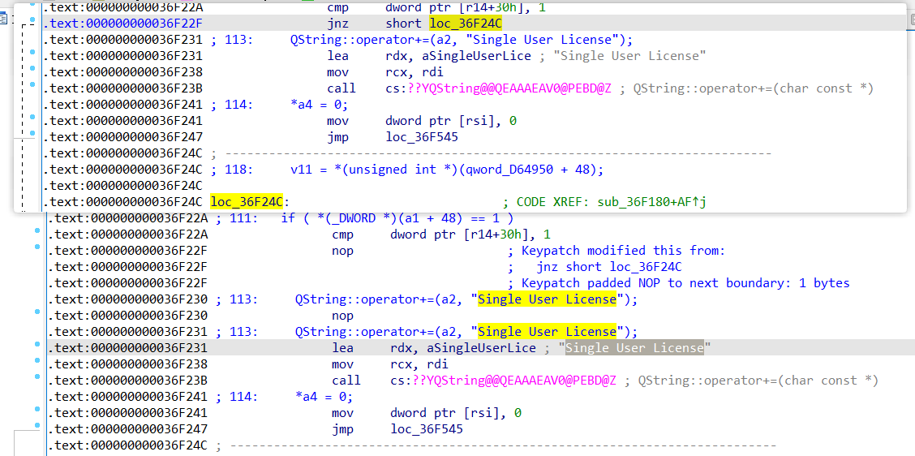Click the margin dot beside mov dword ptr [rsi] in main listing
This screenshot has height=456, width=915.
[x=37, y=409]
